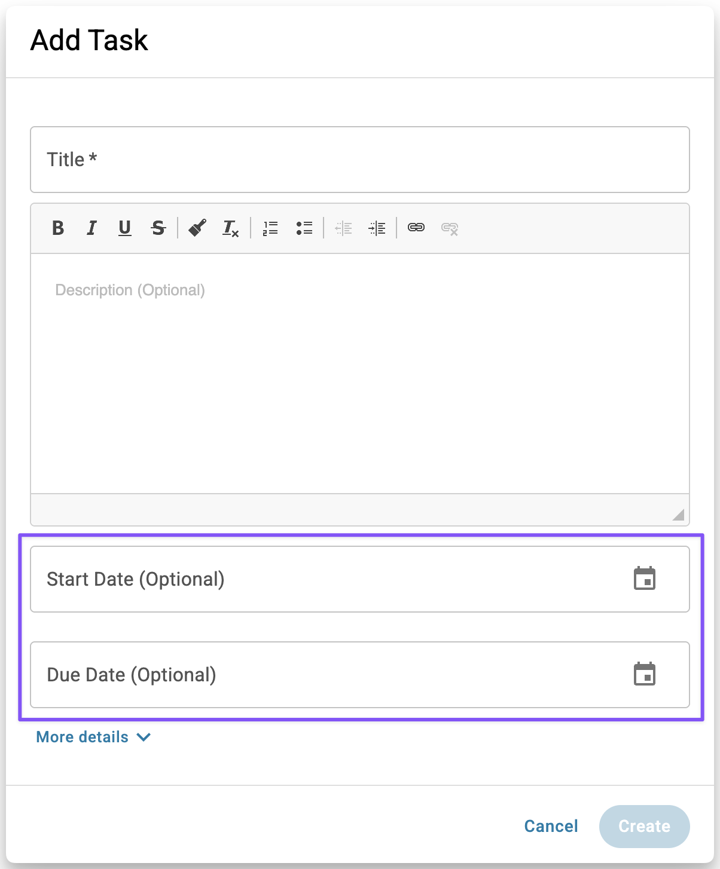Increase the indent level
This screenshot has width=720, height=869.
coord(377,228)
